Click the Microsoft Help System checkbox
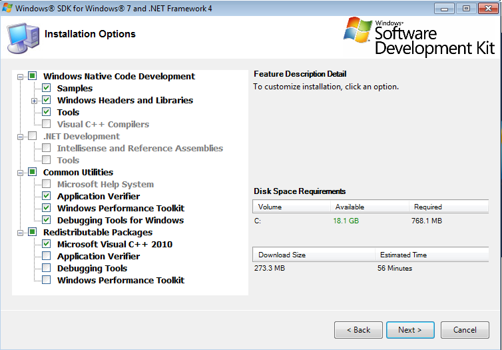This screenshot has height=350, width=502. point(47,184)
